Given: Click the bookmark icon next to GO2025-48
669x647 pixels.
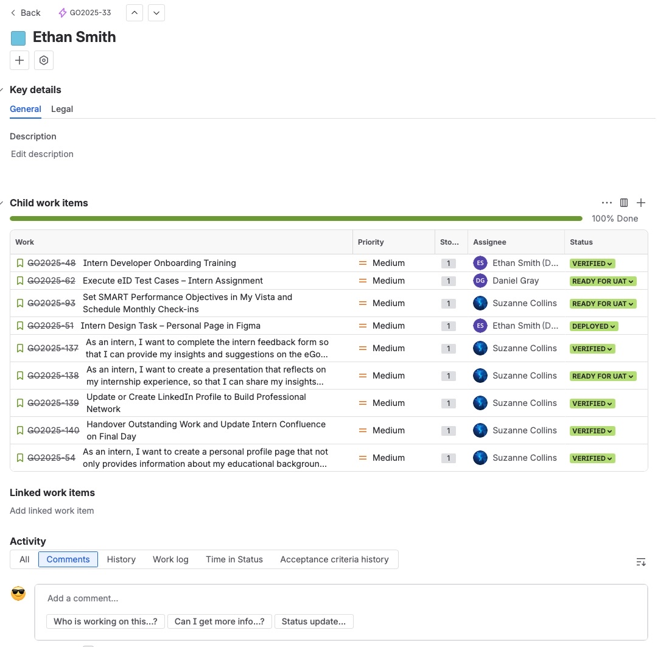Looking at the screenshot, I should (x=19, y=263).
